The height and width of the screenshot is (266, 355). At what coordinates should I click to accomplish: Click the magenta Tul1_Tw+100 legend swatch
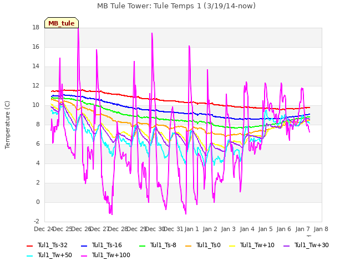(x=84, y=256)
